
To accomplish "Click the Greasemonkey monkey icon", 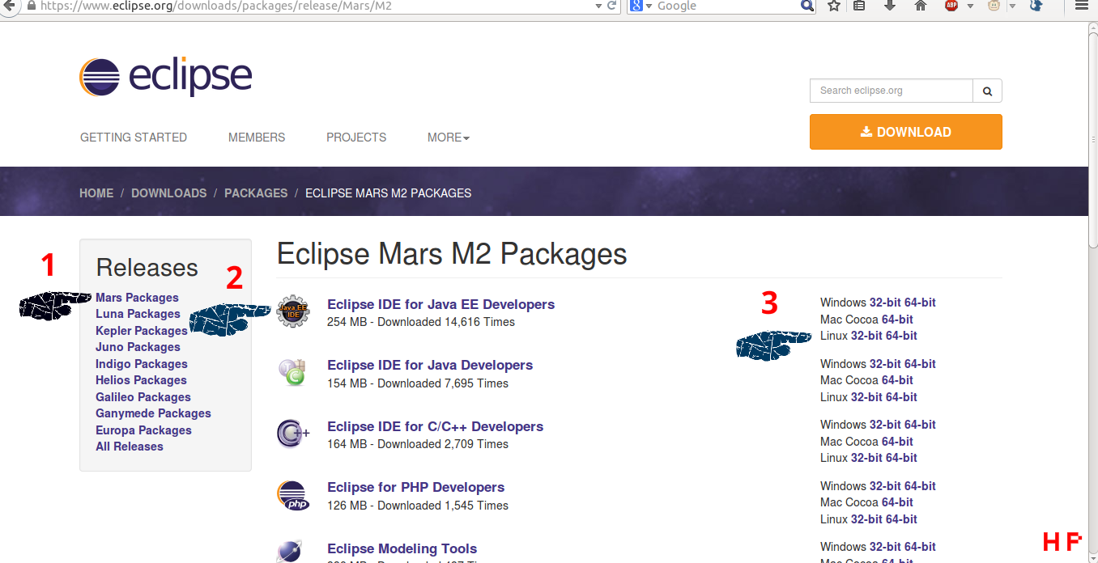I will coord(994,5).
